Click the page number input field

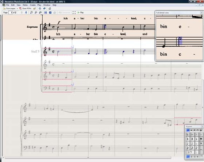coord(11,13)
